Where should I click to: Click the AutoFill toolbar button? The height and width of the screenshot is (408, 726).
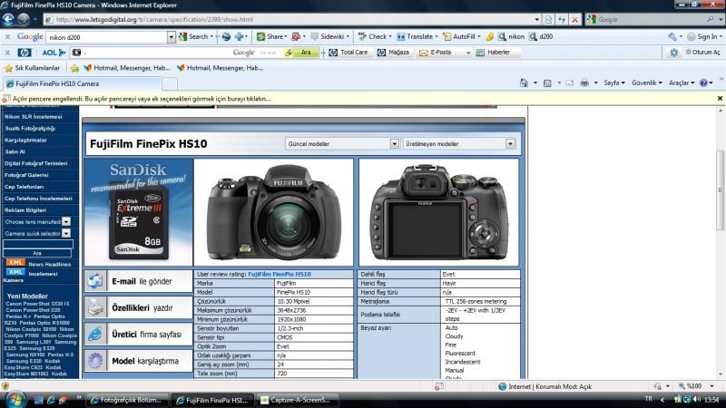[x=461, y=36]
